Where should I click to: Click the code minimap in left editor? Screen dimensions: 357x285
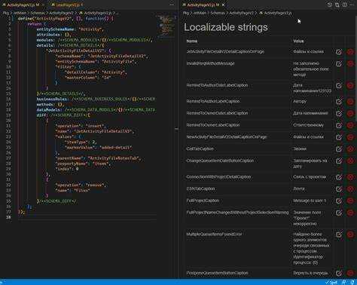click(166, 26)
